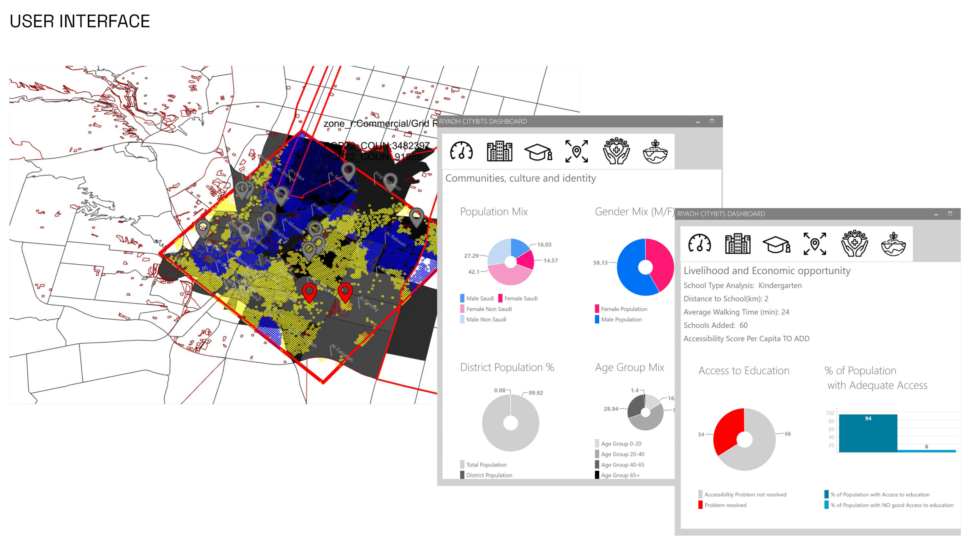Select the city buildings icon in rear dashboard
This screenshot has height=545, width=970.
(499, 151)
